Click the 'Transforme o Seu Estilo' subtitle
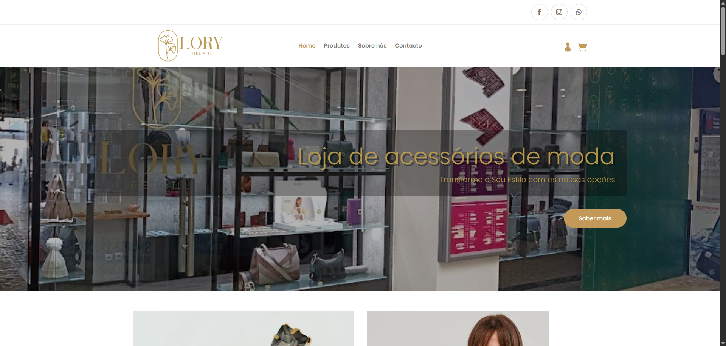Screen dimensions: 726x346 [527, 180]
